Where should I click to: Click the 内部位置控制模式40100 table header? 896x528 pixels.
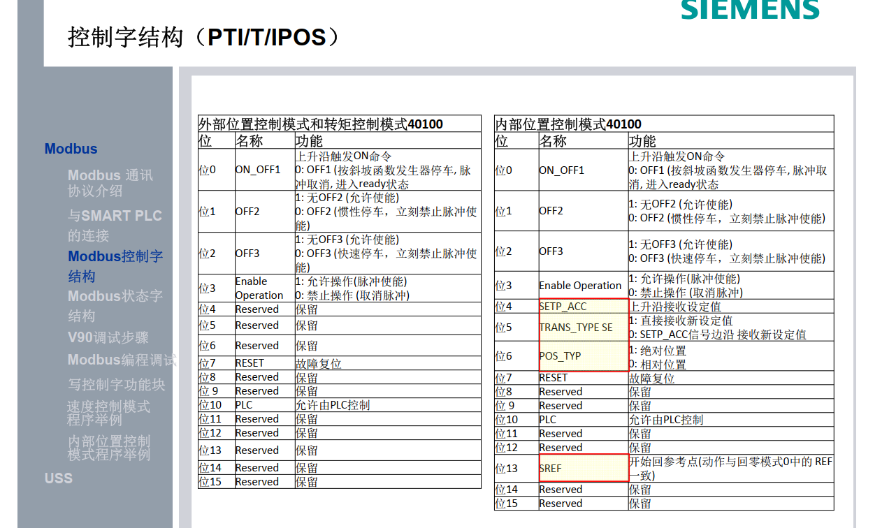tap(664, 124)
